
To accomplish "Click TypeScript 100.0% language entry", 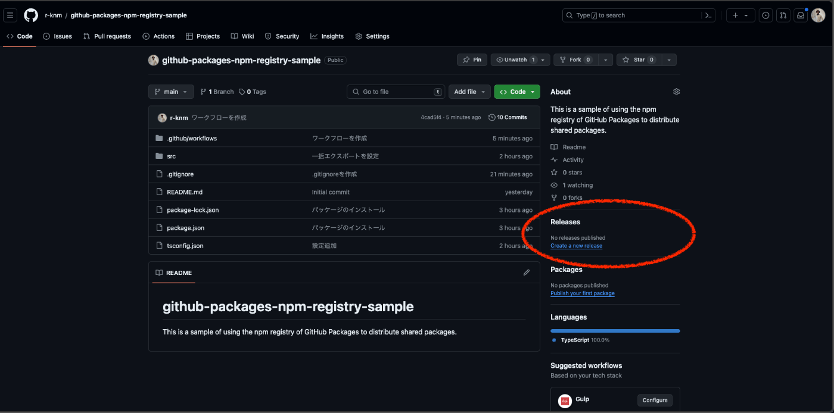I will tap(581, 340).
